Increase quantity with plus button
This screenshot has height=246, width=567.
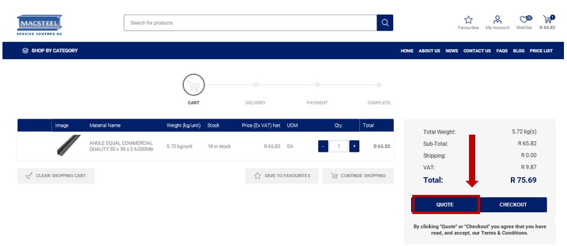(x=354, y=146)
